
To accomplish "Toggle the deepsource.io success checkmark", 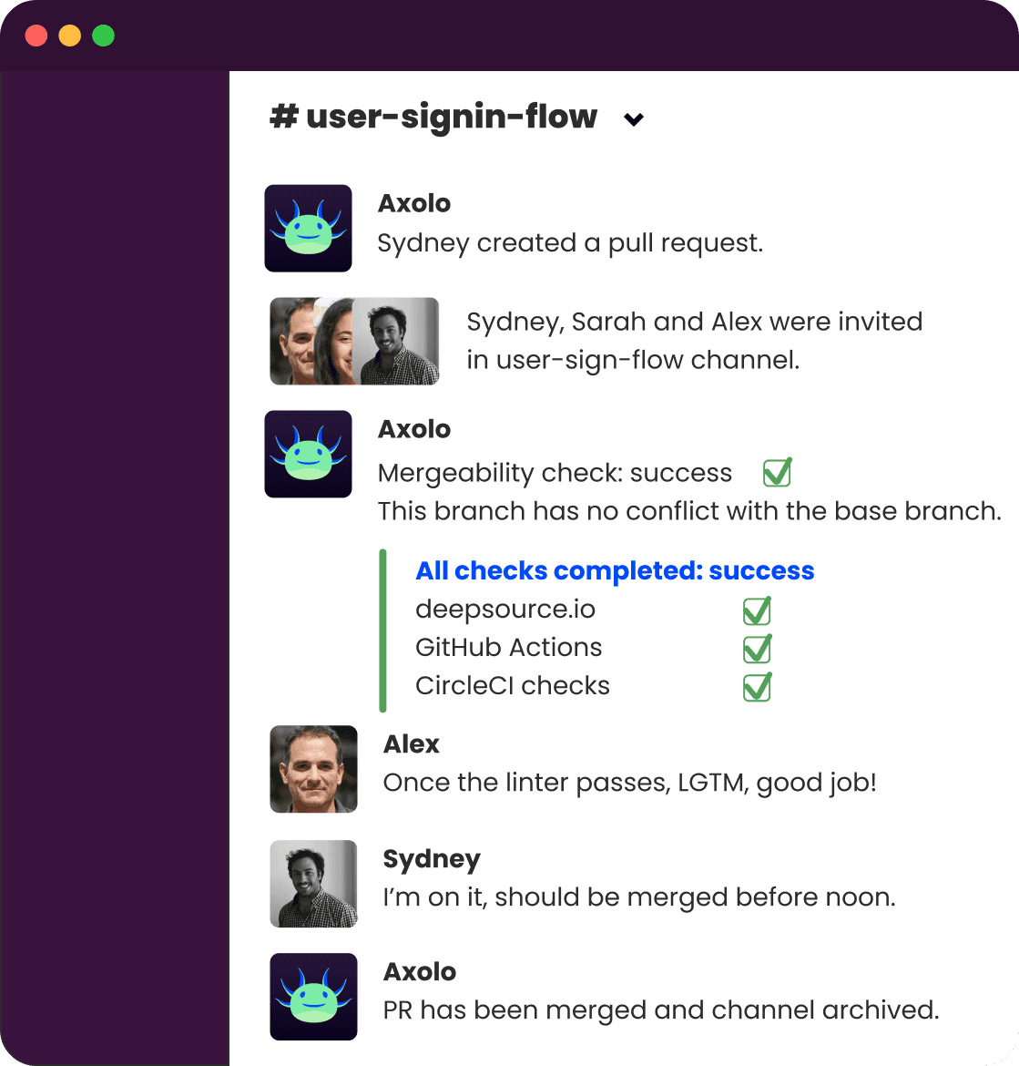I will point(757,610).
